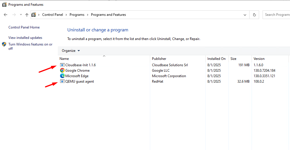Sort list by Name column header
290x150 pixels.
[64, 59]
